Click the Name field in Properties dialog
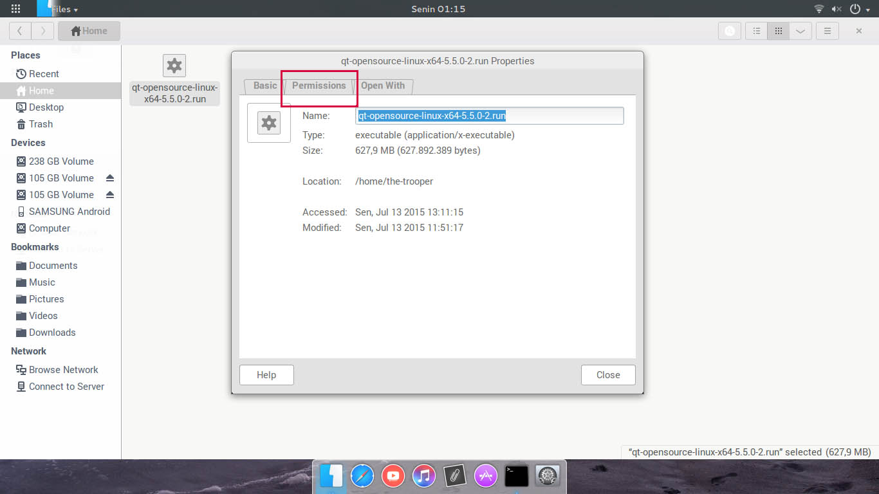This screenshot has width=879, height=494. [x=490, y=116]
